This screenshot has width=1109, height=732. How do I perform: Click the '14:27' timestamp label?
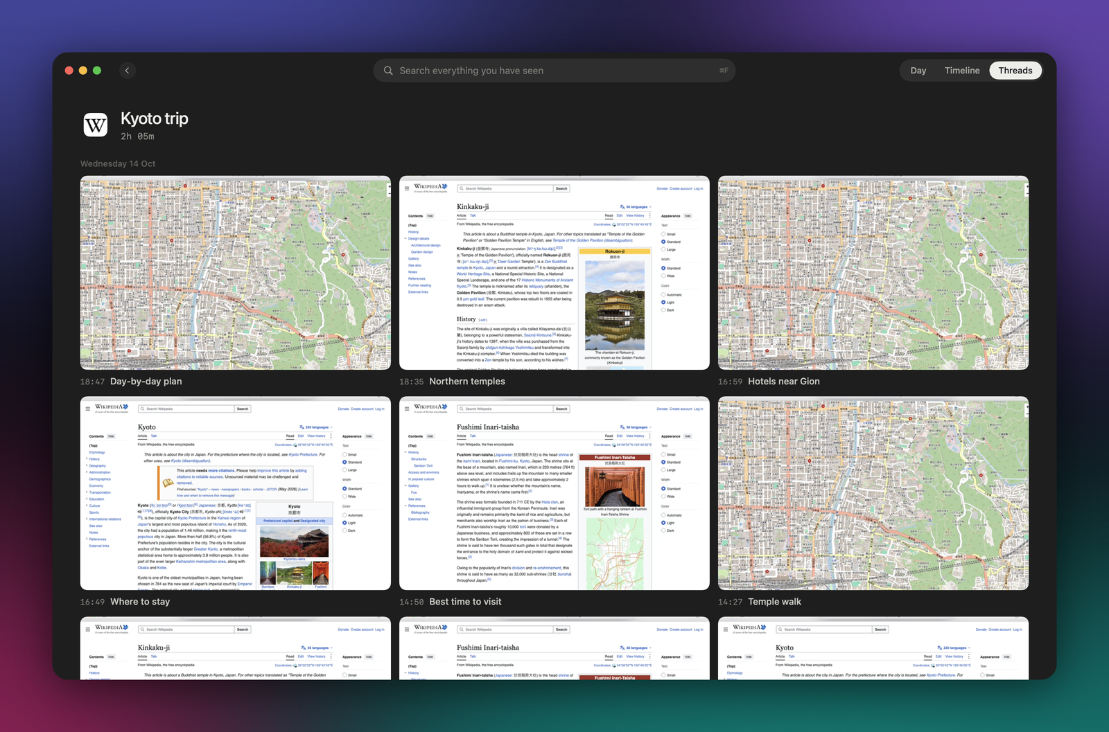pos(730,602)
